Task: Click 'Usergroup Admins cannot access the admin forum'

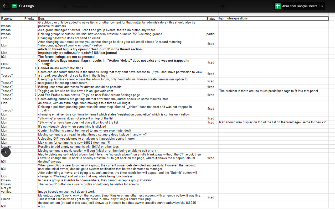Action: (120, 81)
